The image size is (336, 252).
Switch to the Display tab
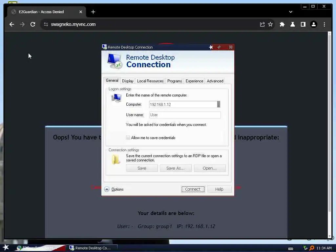128,81
